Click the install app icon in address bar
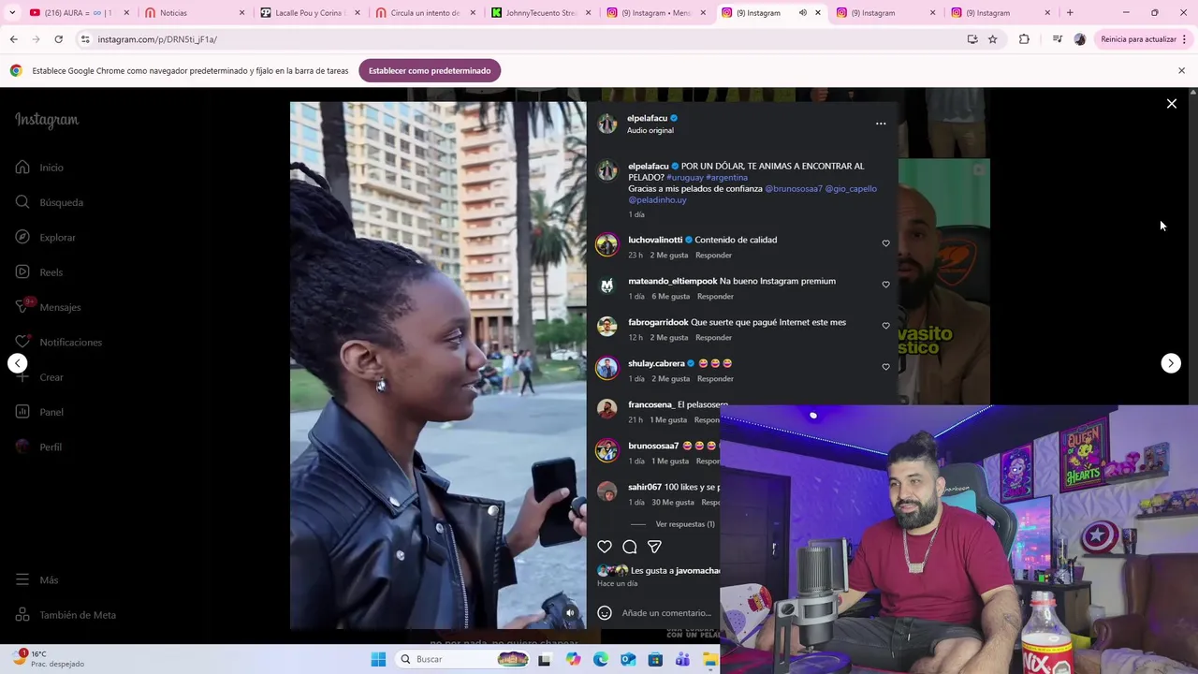This screenshot has width=1198, height=674. coord(972,39)
